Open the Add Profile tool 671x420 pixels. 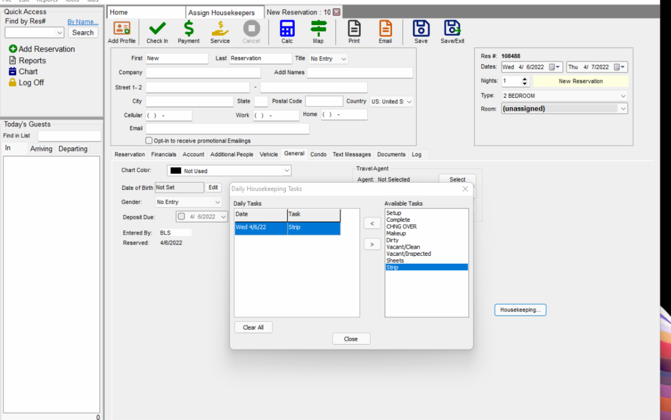121,32
